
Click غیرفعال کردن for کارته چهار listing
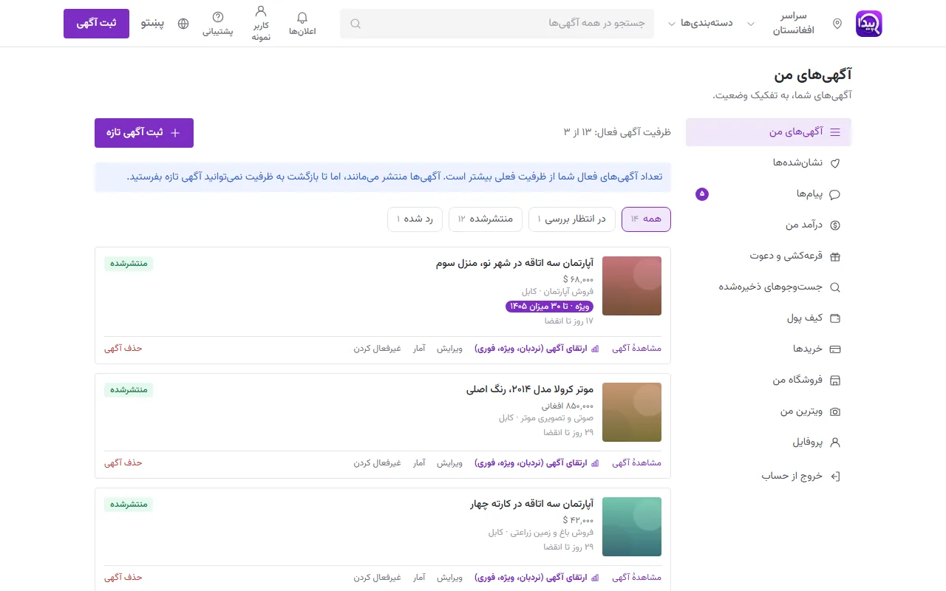point(377,577)
